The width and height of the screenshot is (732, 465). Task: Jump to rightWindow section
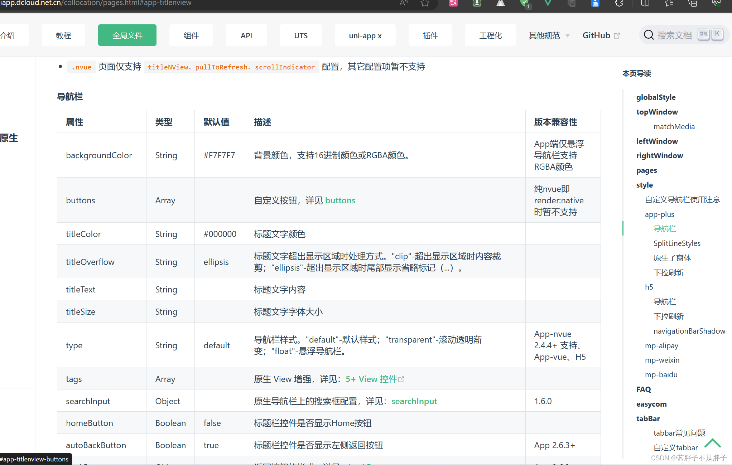pos(659,155)
